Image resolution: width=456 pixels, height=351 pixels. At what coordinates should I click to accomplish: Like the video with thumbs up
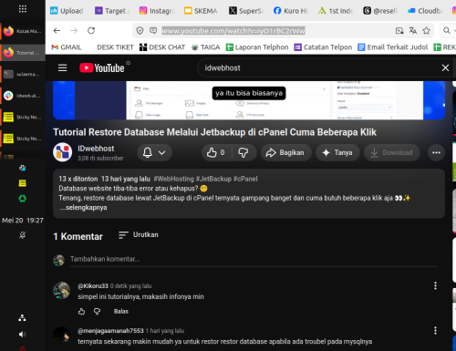coord(216,152)
